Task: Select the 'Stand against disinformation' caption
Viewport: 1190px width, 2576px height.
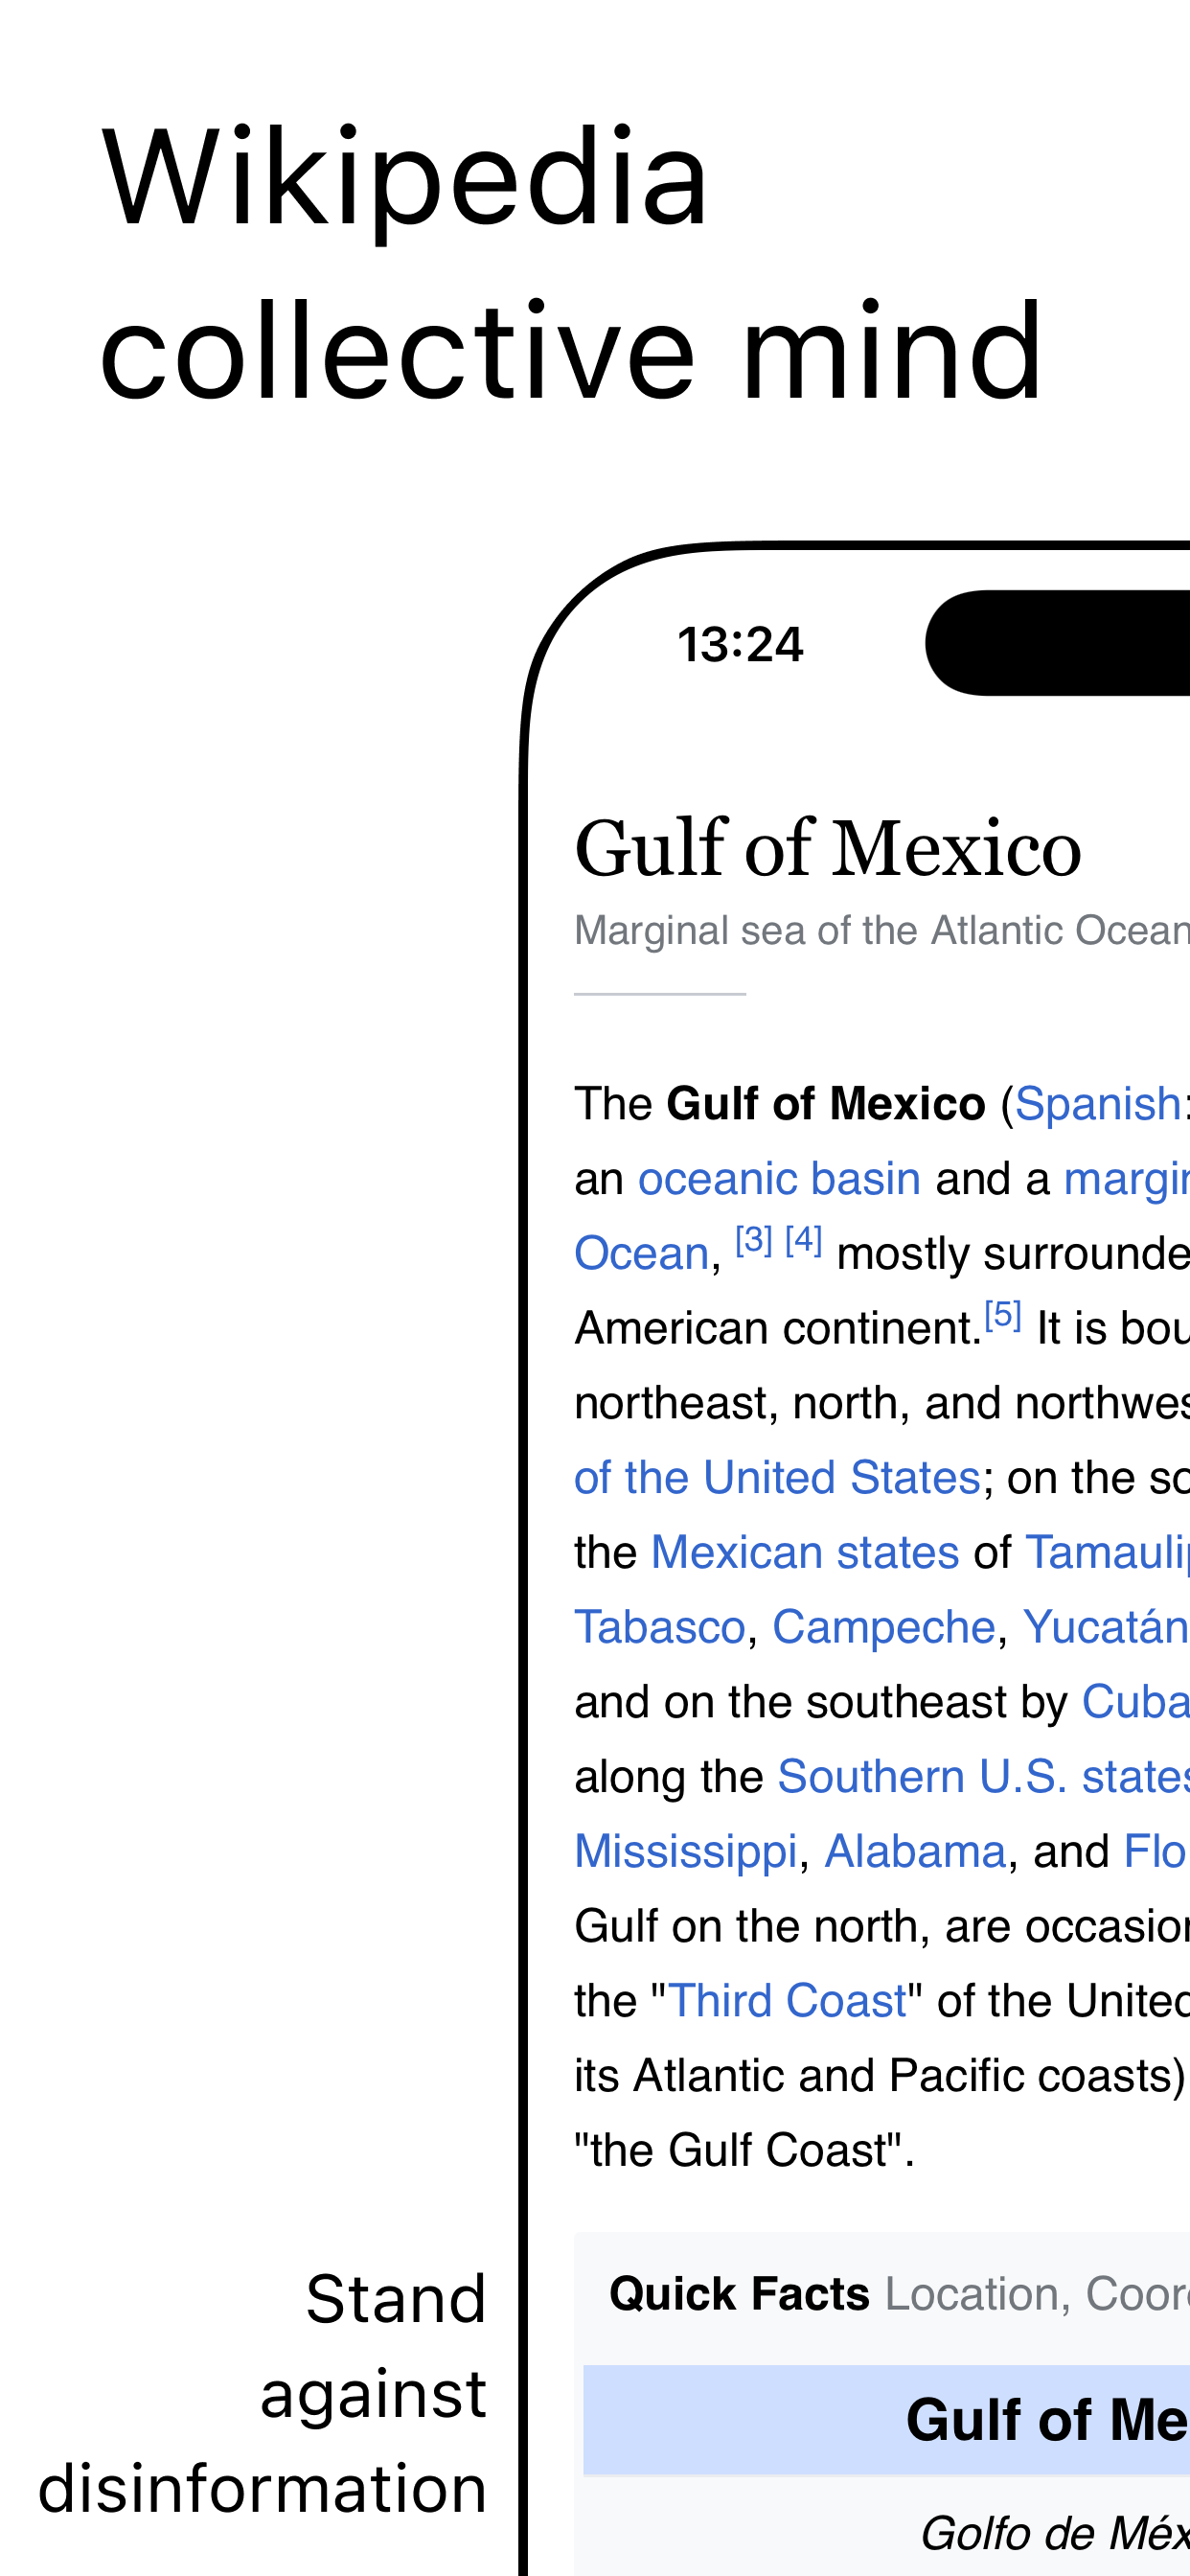Action: (262, 2394)
